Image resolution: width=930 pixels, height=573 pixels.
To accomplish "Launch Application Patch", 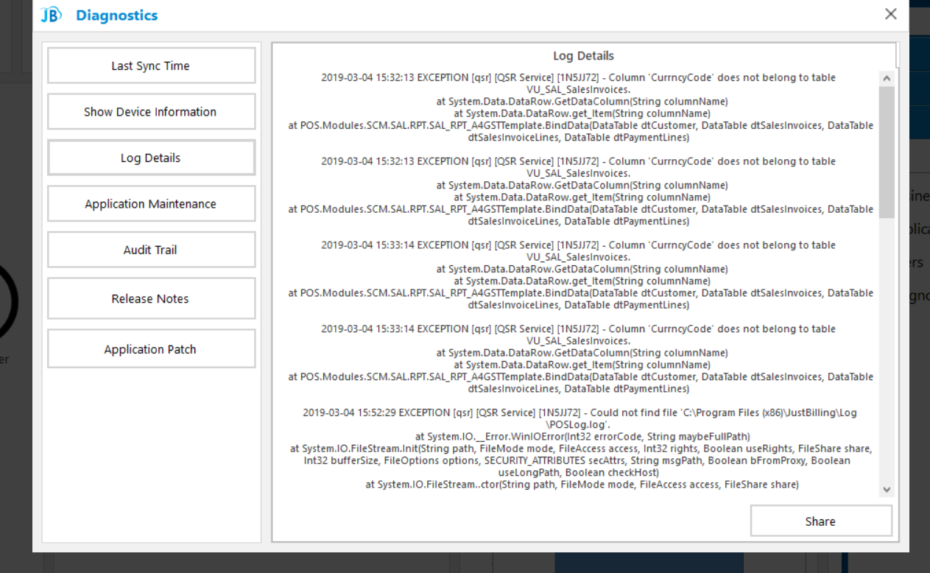I will (x=152, y=349).
